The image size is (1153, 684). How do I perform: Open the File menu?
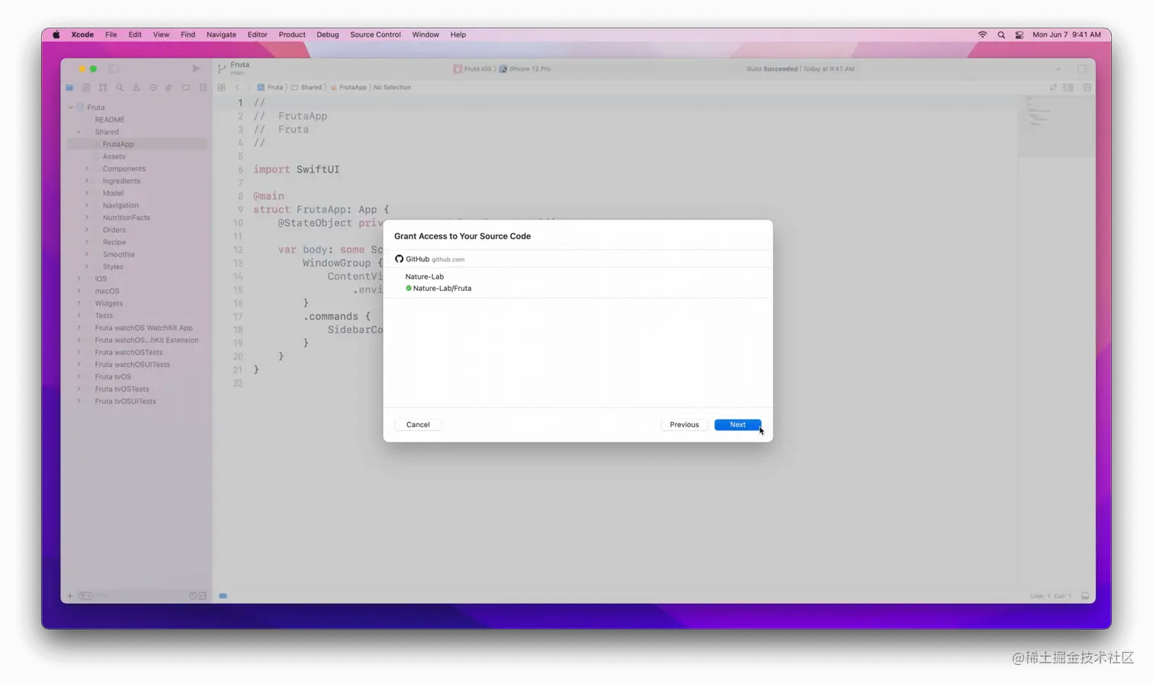point(111,34)
